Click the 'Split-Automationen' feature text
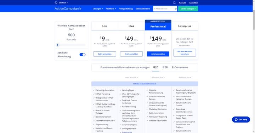 tap(157, 113)
